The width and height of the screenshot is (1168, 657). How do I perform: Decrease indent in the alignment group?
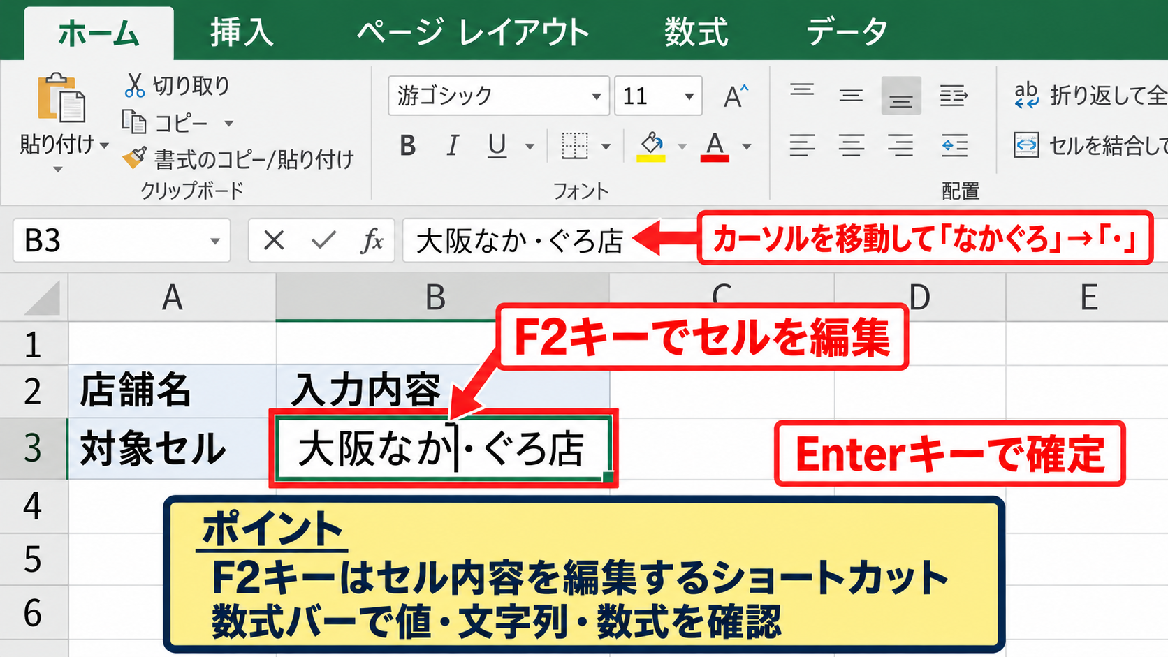[x=954, y=145]
